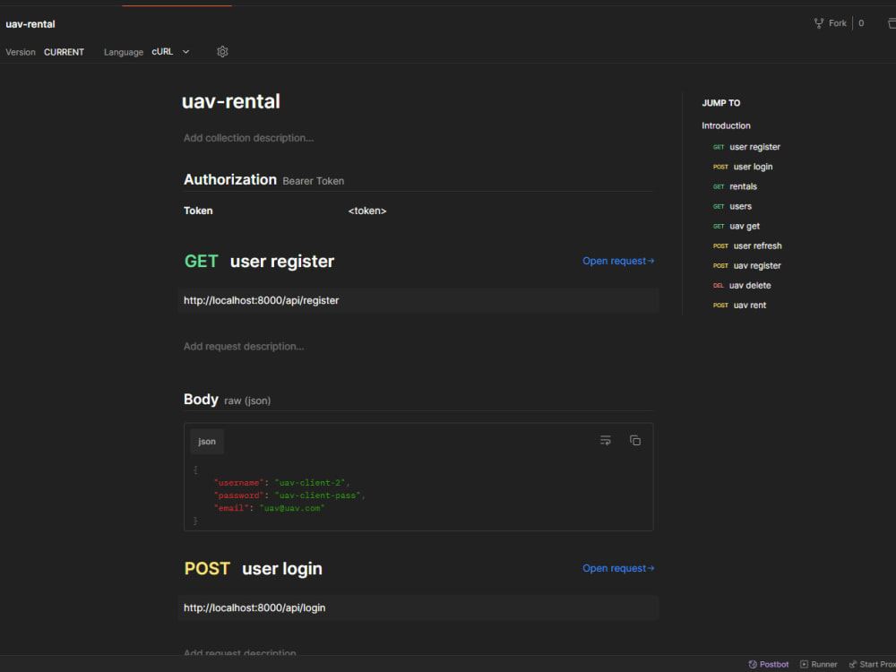Open request for user login

(618, 569)
